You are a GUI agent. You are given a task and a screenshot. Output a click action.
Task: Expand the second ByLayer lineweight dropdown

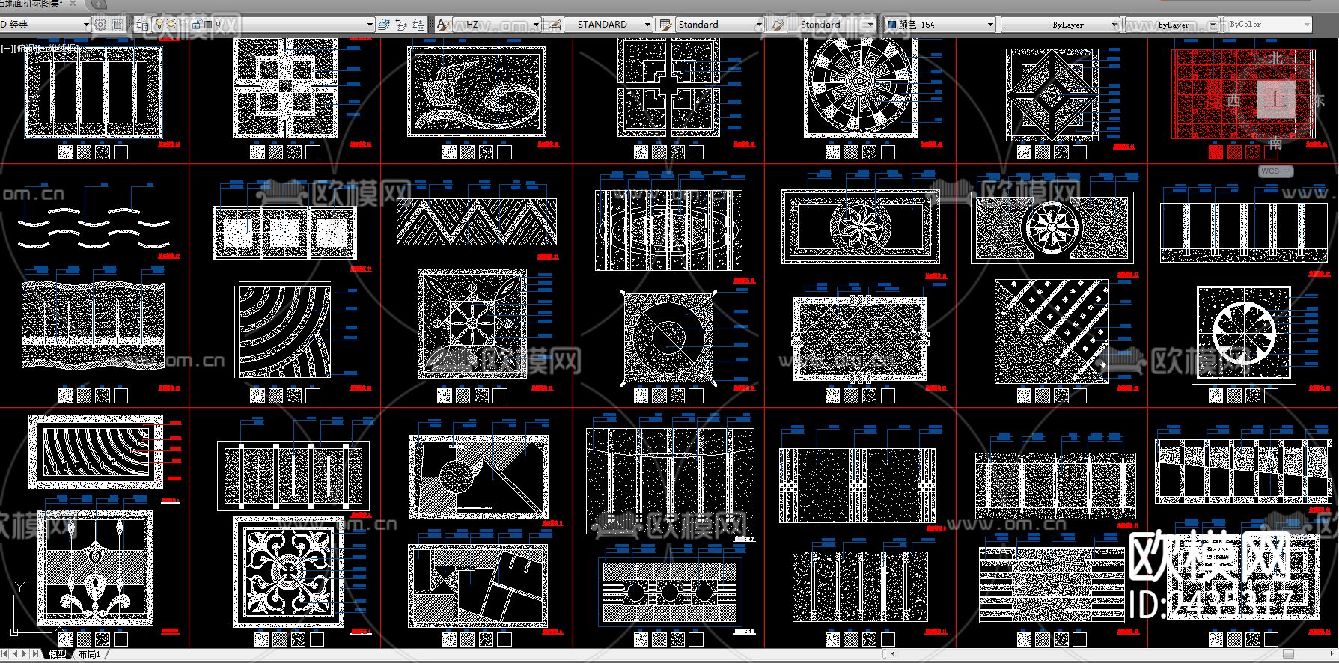point(1213,25)
